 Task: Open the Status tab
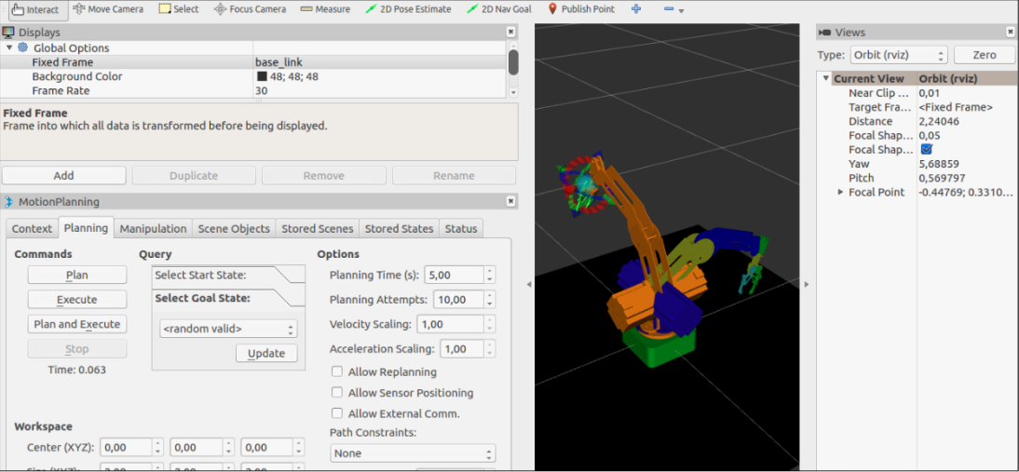461,228
